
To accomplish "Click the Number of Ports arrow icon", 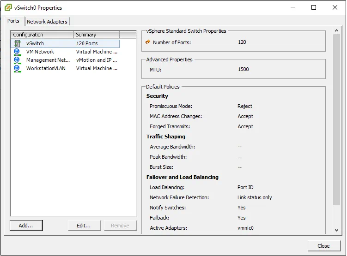I will [x=148, y=42].
